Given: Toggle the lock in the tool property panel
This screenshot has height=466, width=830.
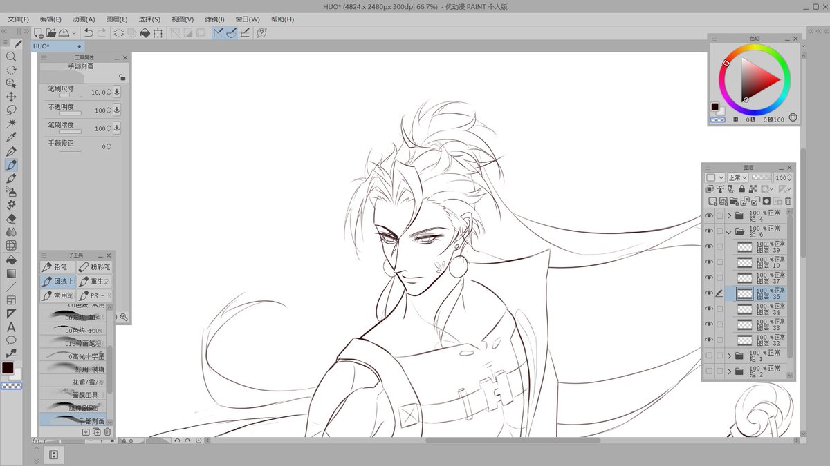Looking at the screenshot, I should (122, 77).
